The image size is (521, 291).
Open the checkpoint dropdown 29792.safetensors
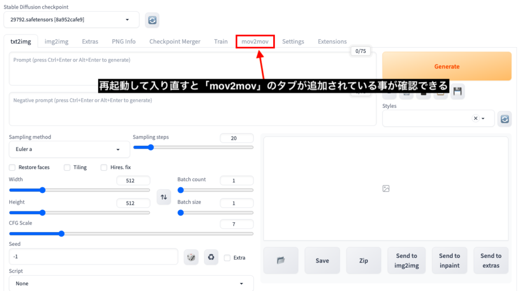pos(71,20)
